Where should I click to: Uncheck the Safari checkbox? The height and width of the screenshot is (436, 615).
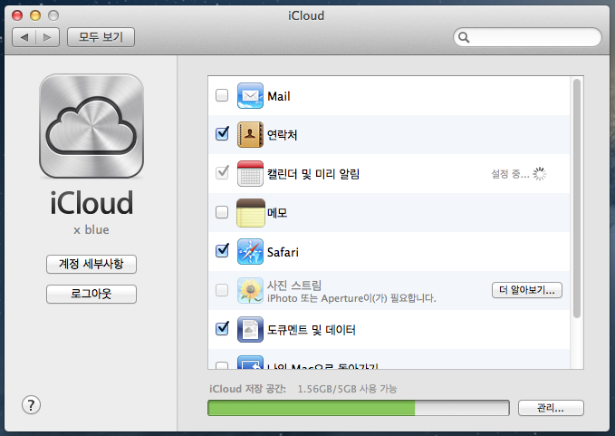pos(222,250)
